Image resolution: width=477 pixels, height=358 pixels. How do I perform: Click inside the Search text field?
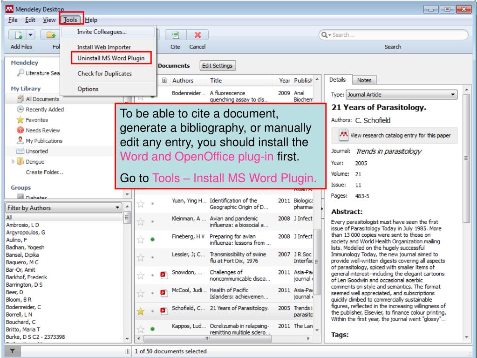tap(399, 35)
